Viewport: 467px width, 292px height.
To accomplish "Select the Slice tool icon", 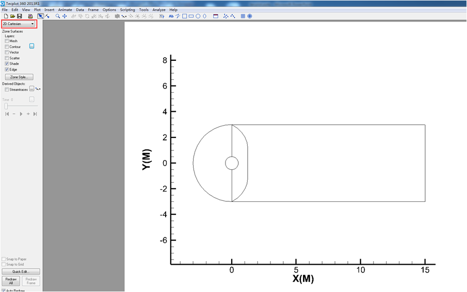I will [117, 16].
